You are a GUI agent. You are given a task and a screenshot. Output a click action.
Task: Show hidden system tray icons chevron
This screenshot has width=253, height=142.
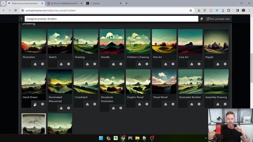coord(206,138)
